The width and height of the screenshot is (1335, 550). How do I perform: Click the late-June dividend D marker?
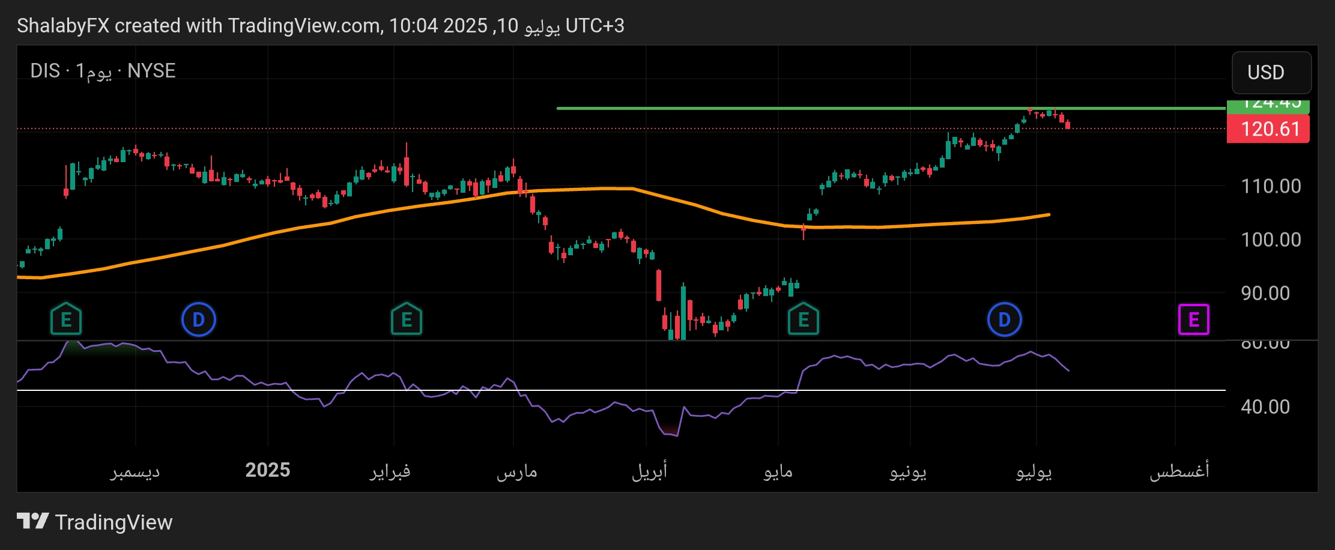tap(1005, 319)
